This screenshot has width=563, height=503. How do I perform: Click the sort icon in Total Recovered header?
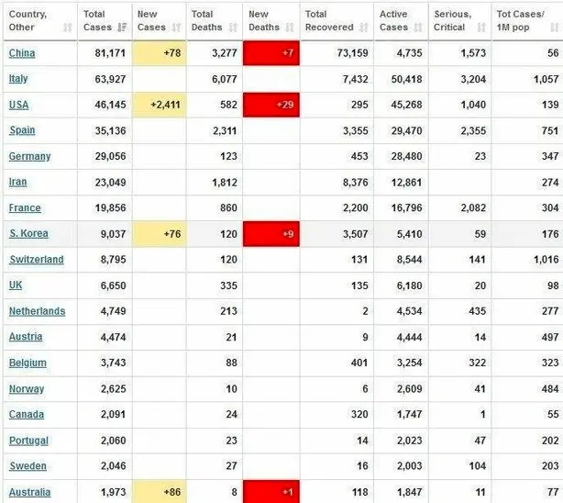pyautogui.click(x=363, y=28)
